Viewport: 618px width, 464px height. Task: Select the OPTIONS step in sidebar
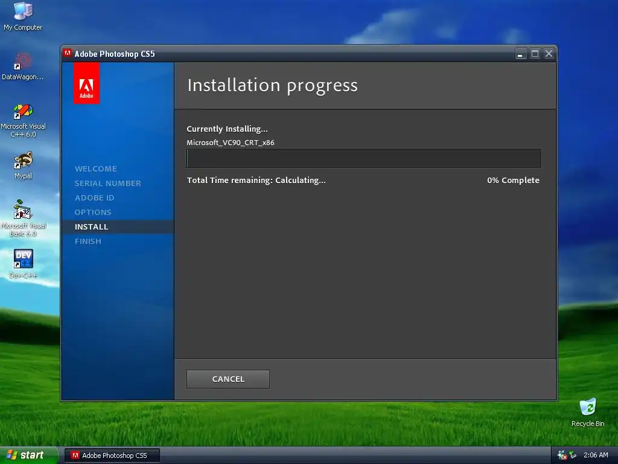click(93, 212)
